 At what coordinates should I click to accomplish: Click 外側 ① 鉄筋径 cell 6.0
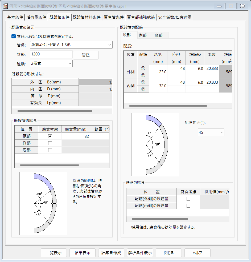195,68
